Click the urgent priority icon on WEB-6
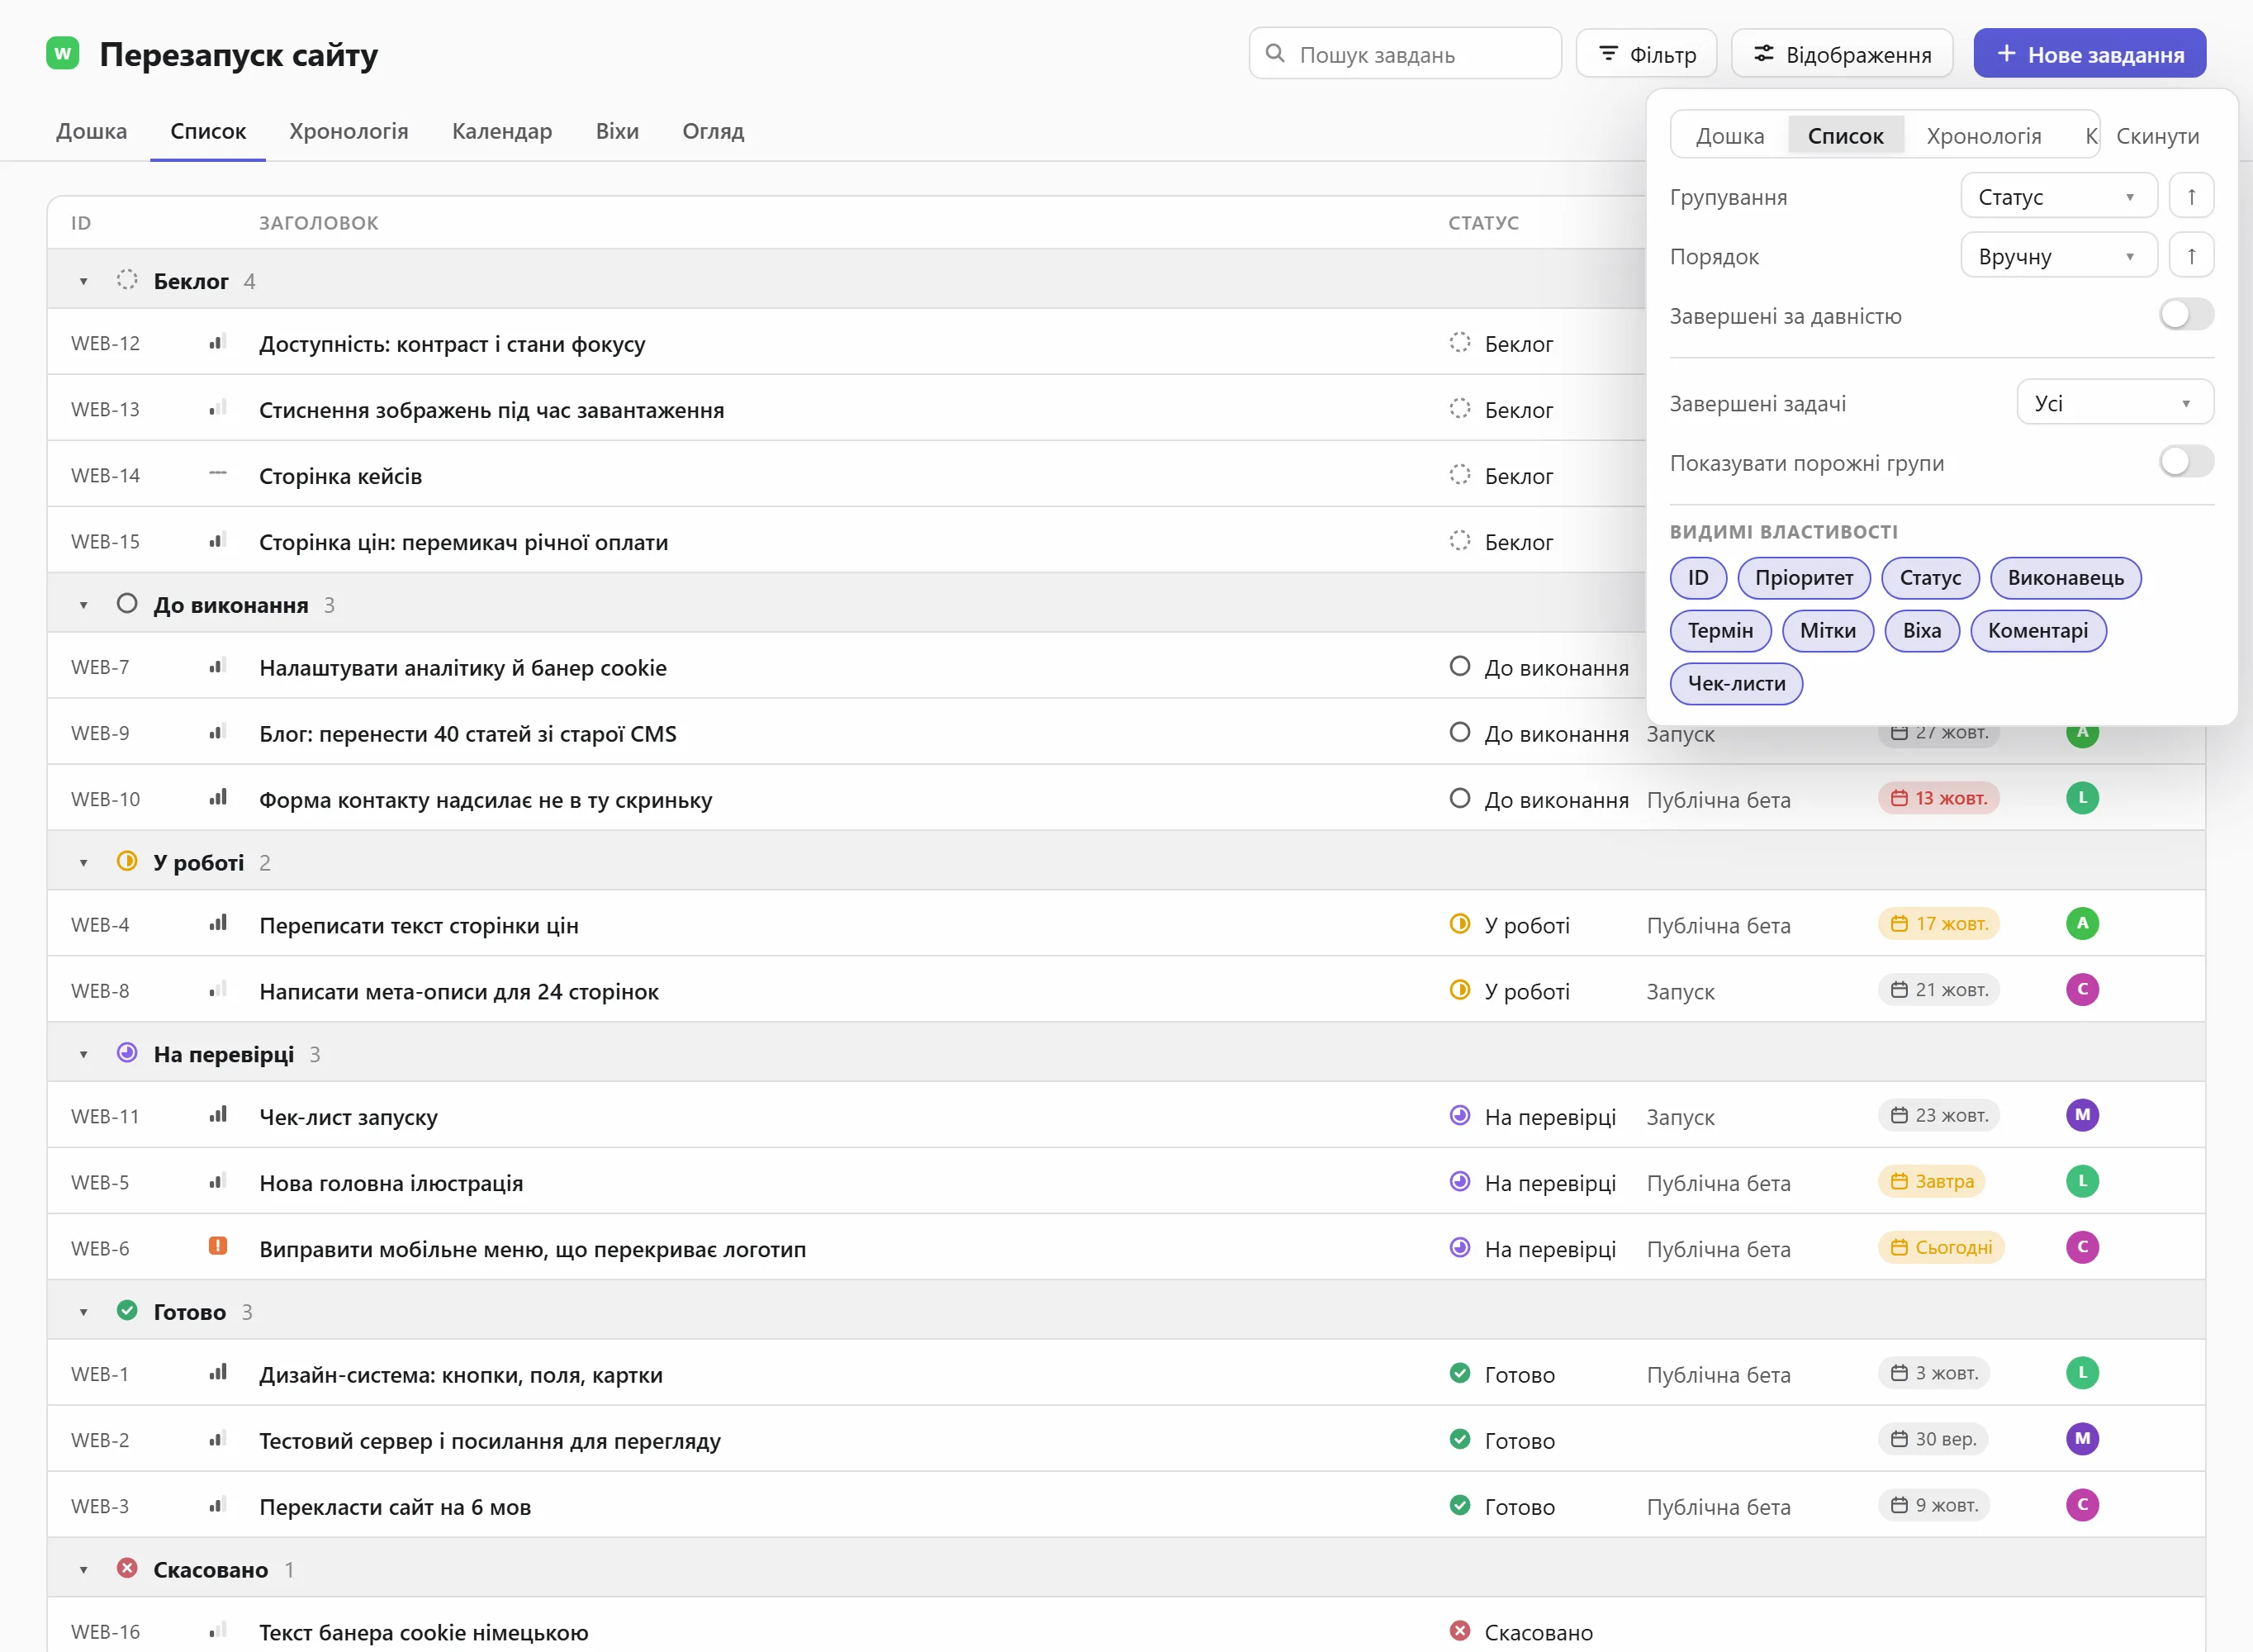 click(x=218, y=1246)
